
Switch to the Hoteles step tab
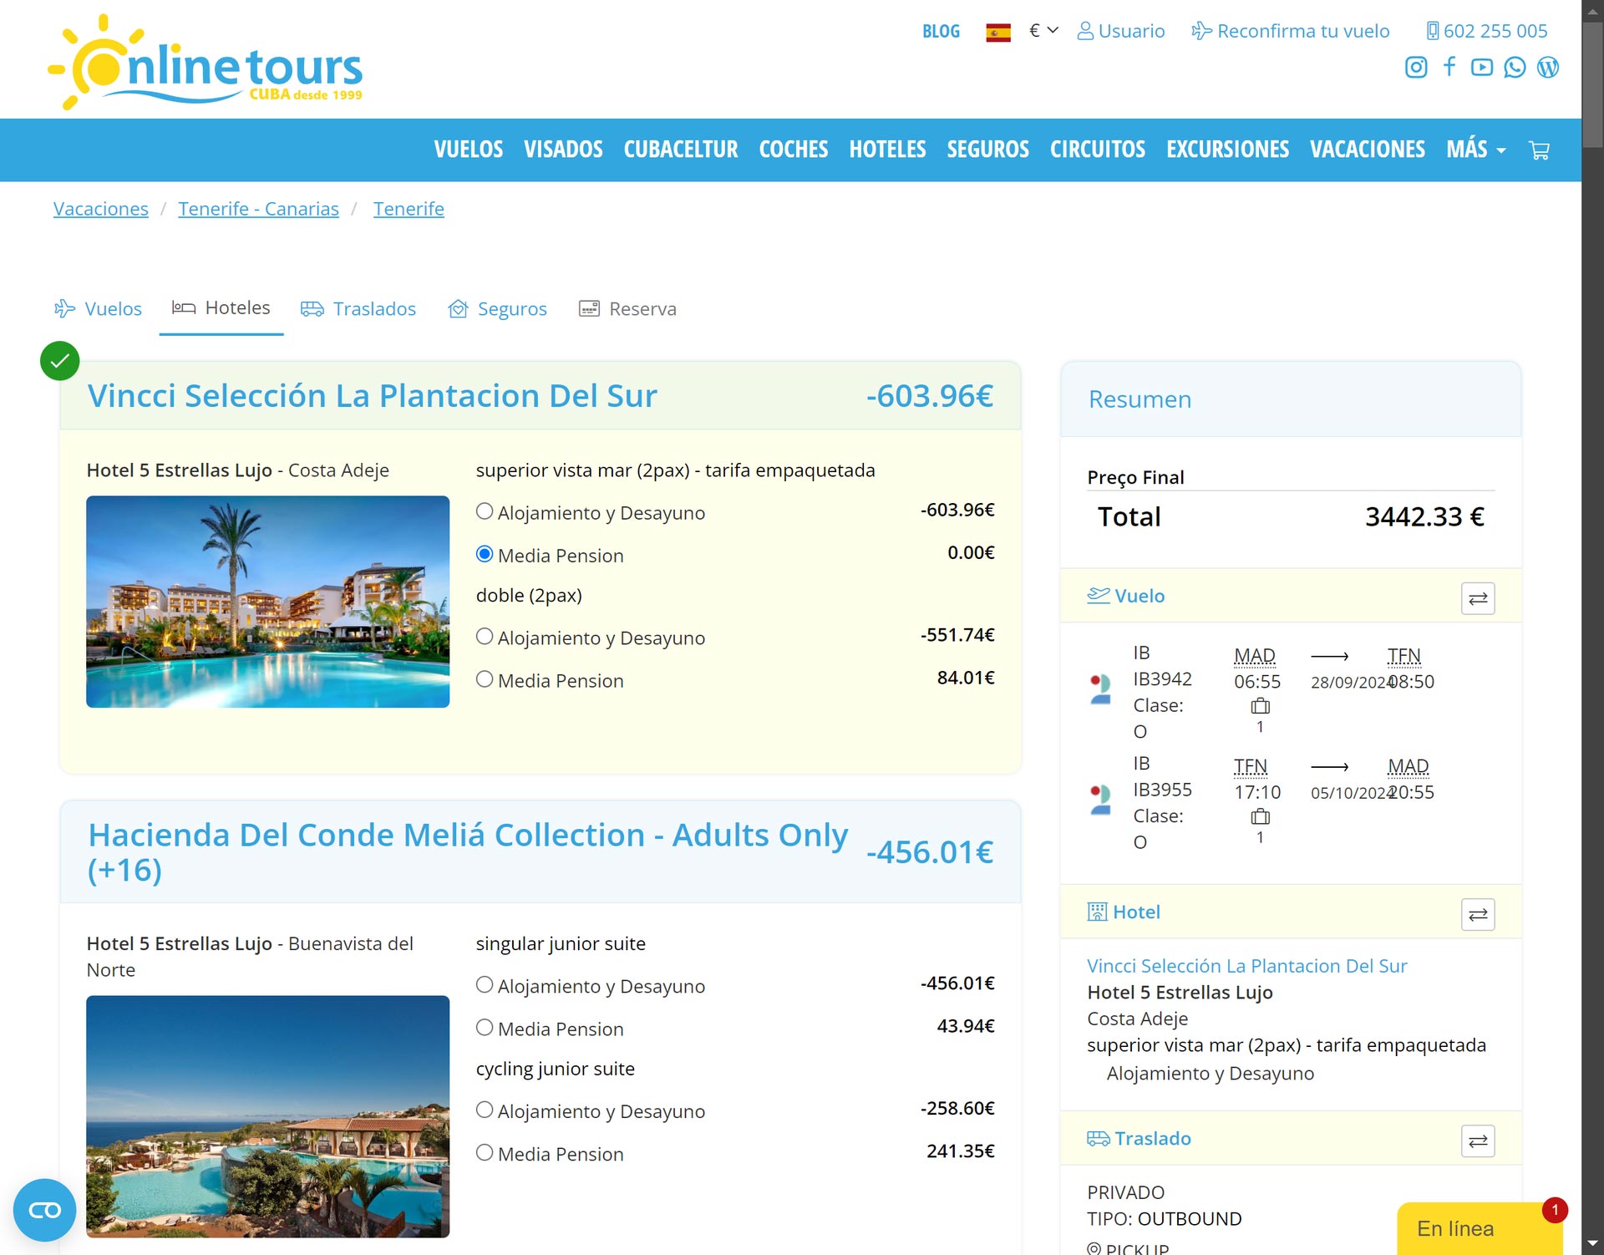tap(221, 308)
